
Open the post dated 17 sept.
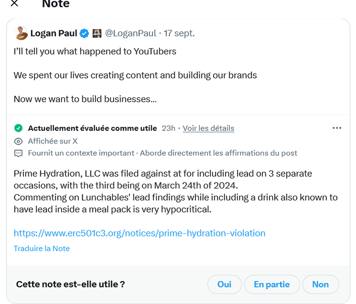(x=179, y=33)
